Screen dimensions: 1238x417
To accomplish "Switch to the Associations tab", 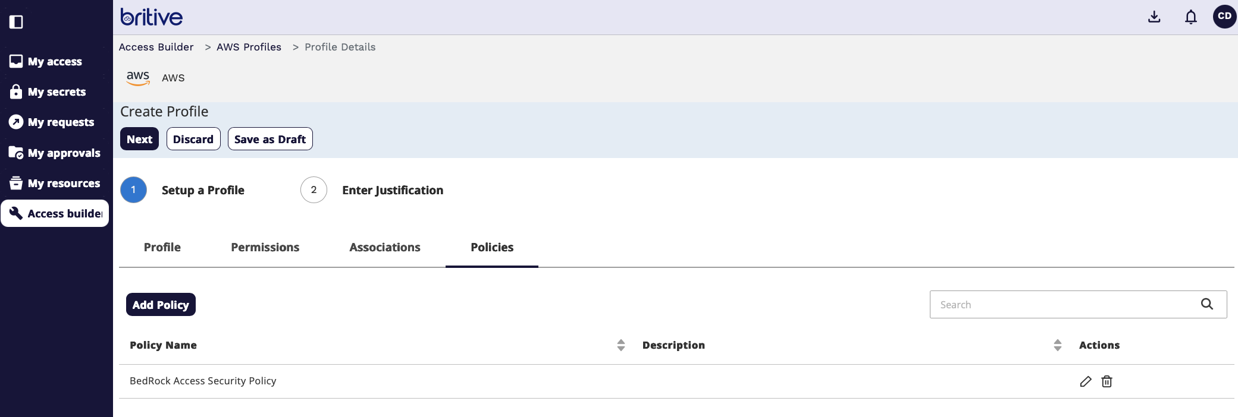I will pyautogui.click(x=384, y=247).
